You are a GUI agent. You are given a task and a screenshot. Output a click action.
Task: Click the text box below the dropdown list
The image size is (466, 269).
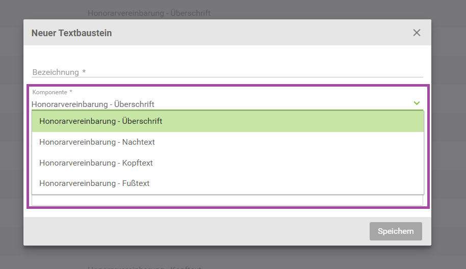227,200
